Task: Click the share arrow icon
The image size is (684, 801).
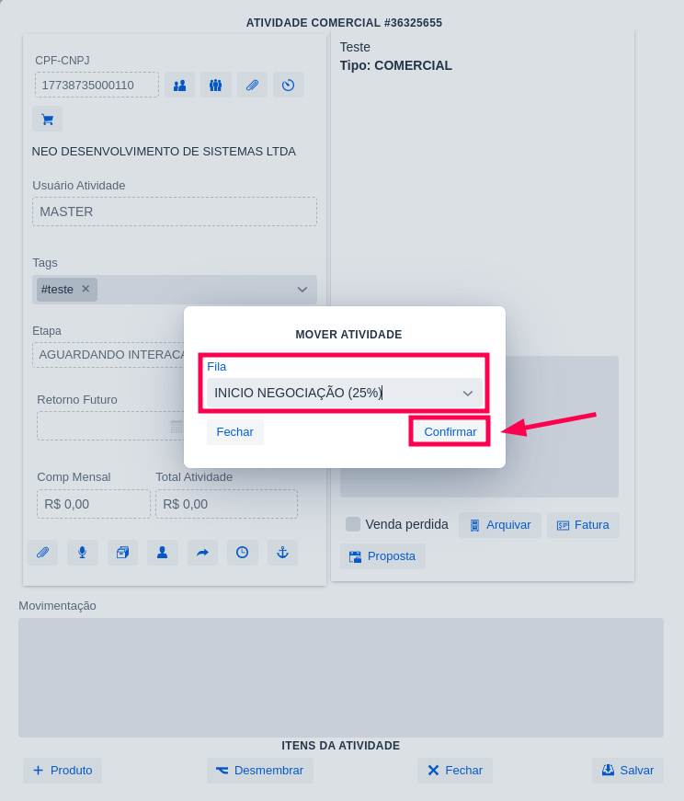Action: [x=202, y=553]
